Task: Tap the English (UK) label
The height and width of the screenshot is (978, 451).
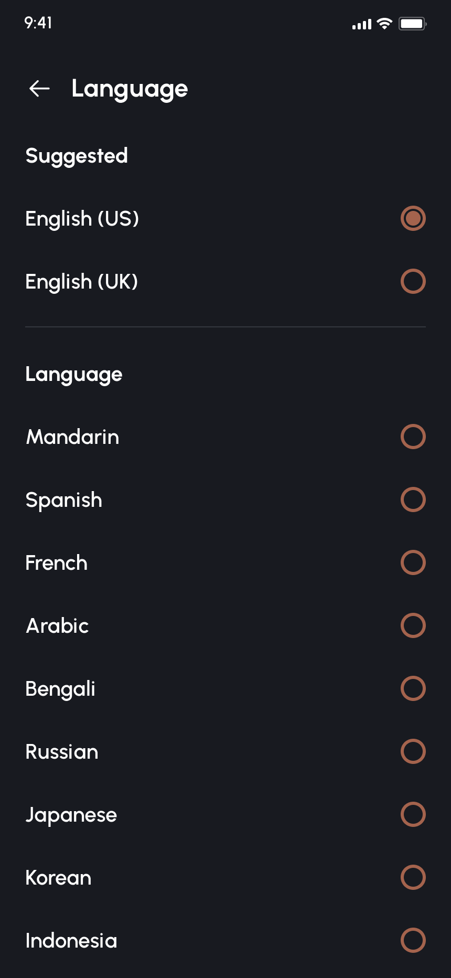Action: 81,282
